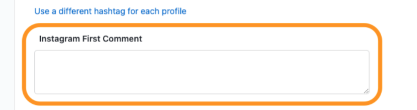Image resolution: width=417 pixels, height=110 pixels.
Task: Focus the empty first comment field
Action: tap(202, 72)
